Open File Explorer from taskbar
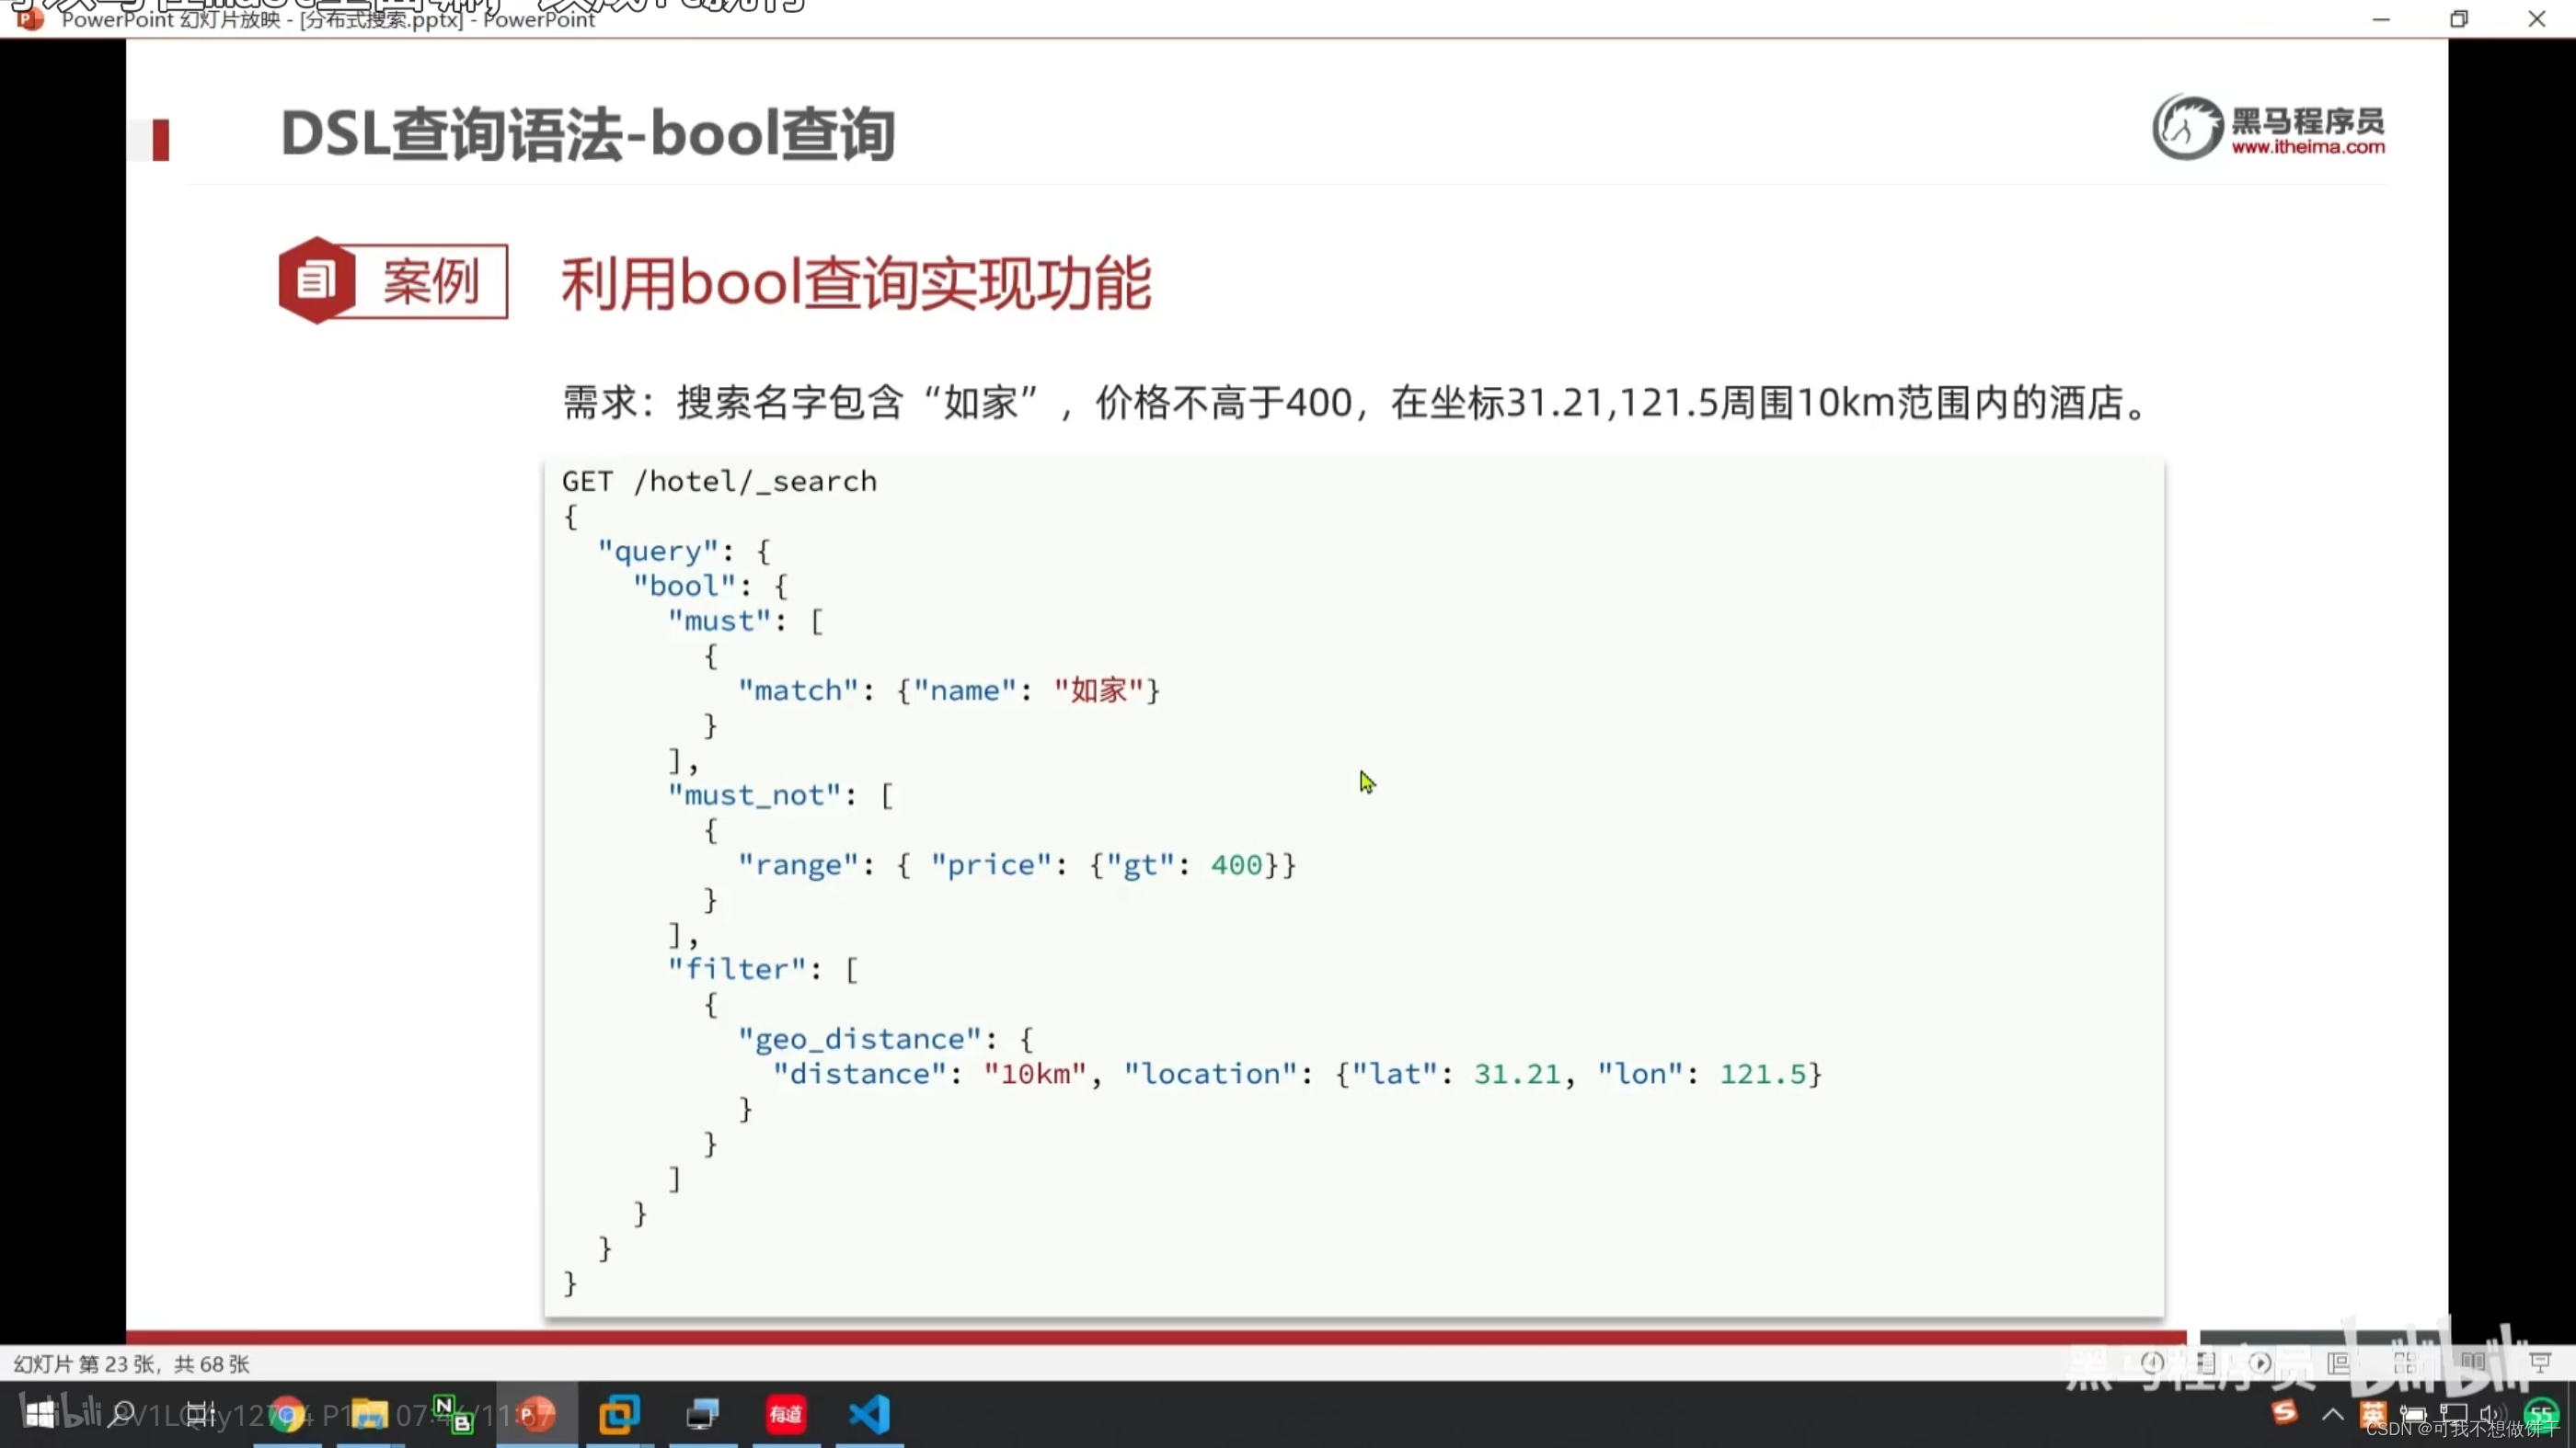Viewport: 2576px width, 1448px height. point(369,1414)
